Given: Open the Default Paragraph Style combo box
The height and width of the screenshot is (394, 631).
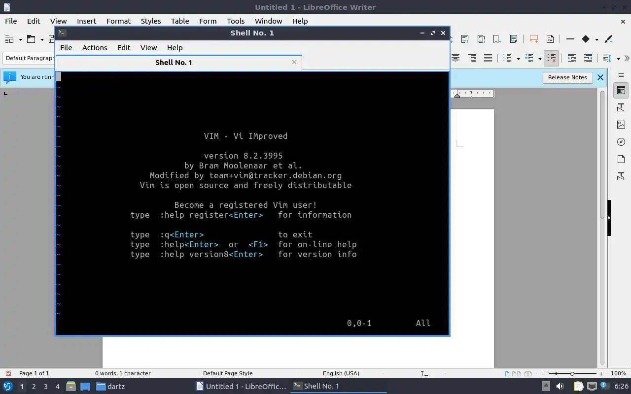Looking at the screenshot, I should click(30, 58).
